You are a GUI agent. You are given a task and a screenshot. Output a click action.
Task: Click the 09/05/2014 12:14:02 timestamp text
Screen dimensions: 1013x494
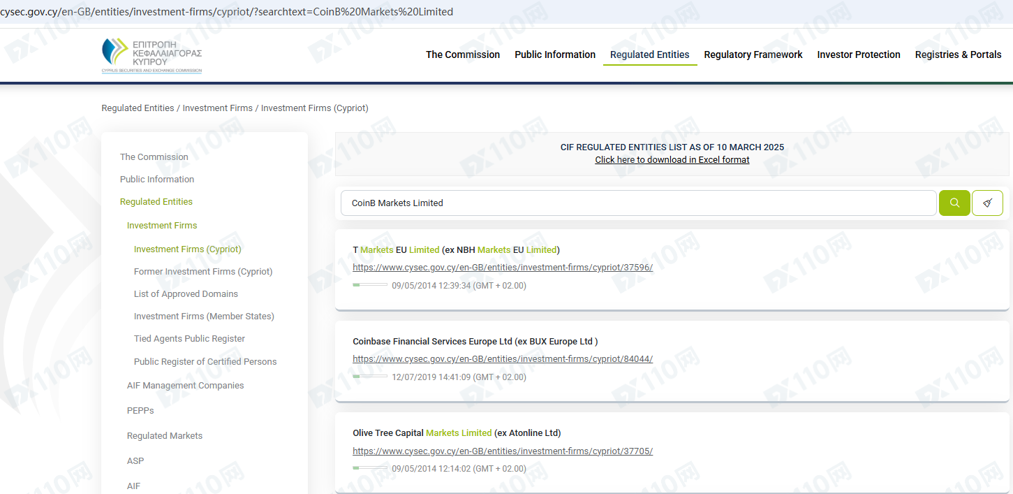point(459,469)
